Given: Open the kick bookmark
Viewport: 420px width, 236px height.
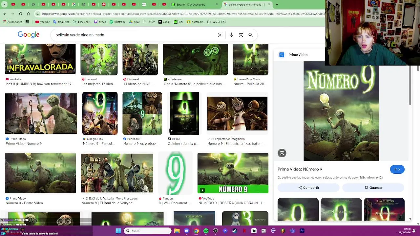Looking at the screenshot, I should pyautogui.click(x=179, y=22).
